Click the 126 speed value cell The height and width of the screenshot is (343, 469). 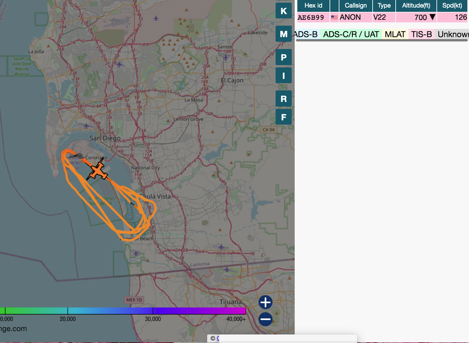pyautogui.click(x=453, y=17)
